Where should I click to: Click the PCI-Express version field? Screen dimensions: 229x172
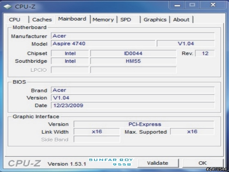tap(144, 124)
